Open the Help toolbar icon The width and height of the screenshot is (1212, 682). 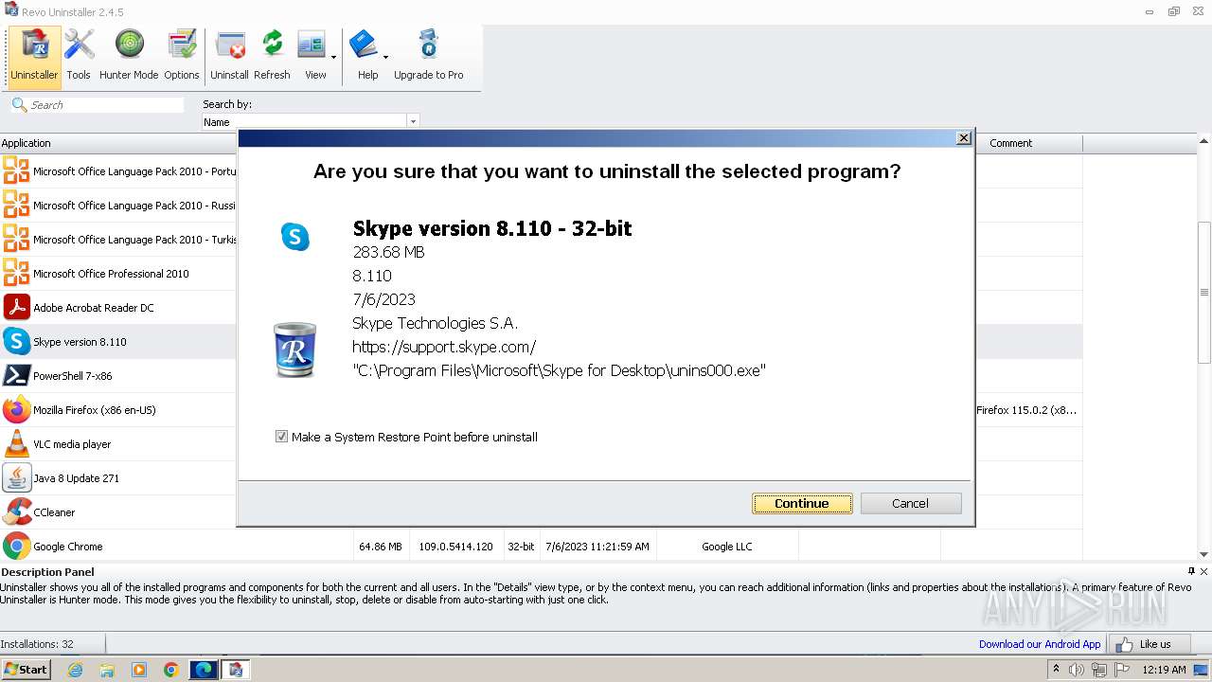[365, 56]
